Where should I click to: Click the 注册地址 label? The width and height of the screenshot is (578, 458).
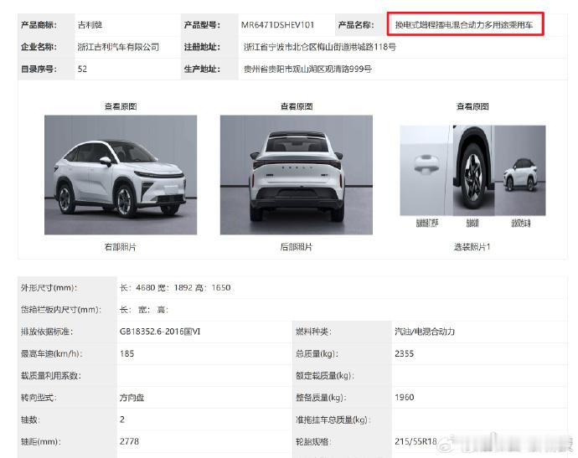pos(202,47)
